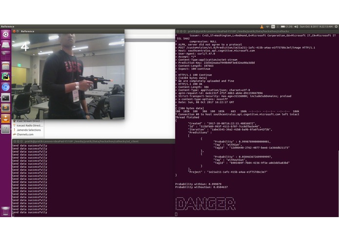Screen dimensions: 339x241
Task: Minimize the Reference window with grey button
Action: click(x=18, y=31)
